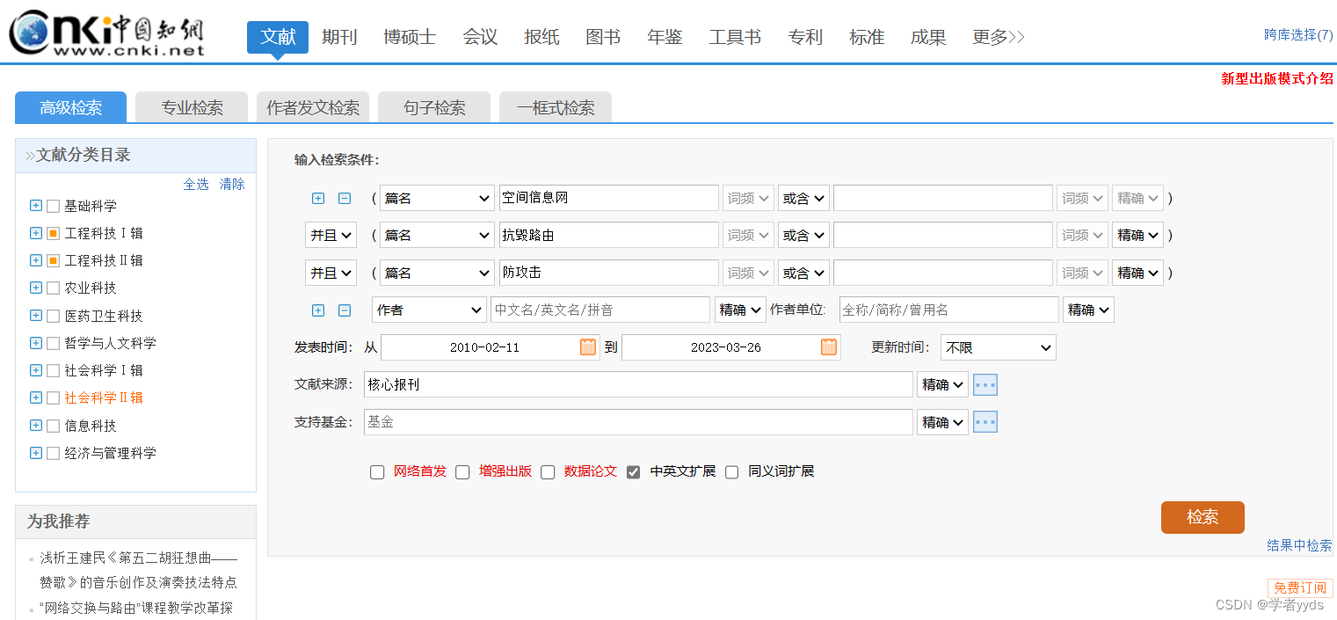Open the calendar picker for the start date
Image resolution: width=1337 pixels, height=620 pixels.
pos(587,346)
